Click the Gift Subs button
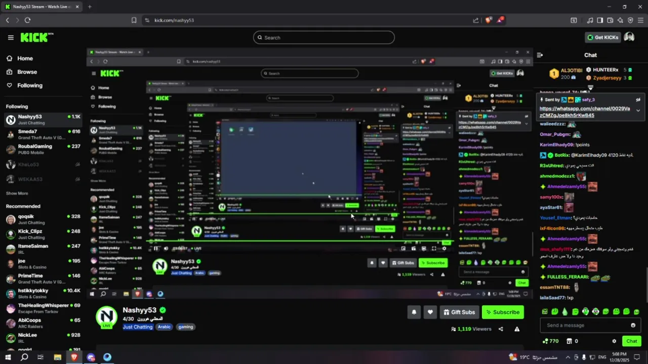 tap(459, 312)
